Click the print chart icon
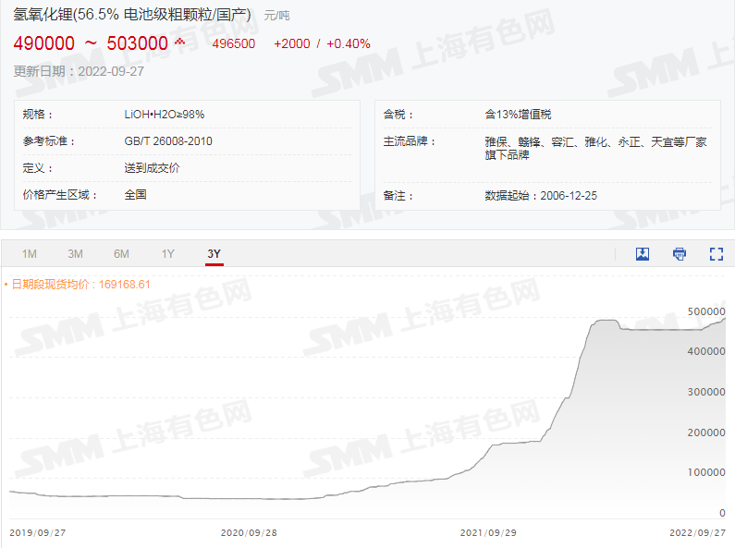 point(680,254)
